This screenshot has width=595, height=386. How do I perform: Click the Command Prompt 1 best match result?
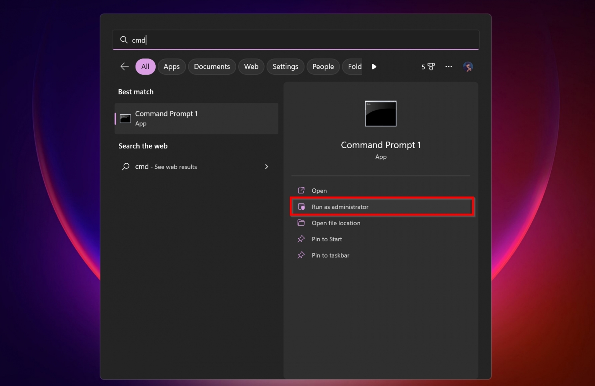196,118
